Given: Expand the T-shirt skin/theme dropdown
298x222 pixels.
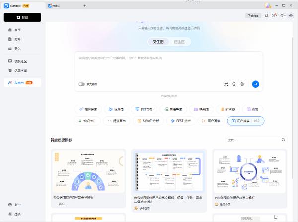Looking at the screenshot, I should (283, 16).
